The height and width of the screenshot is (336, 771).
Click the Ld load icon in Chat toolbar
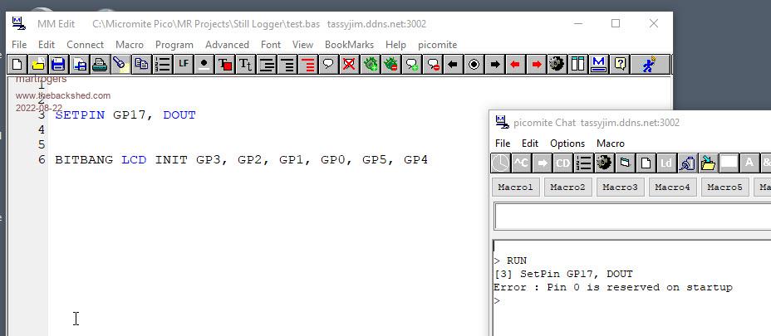coord(666,163)
